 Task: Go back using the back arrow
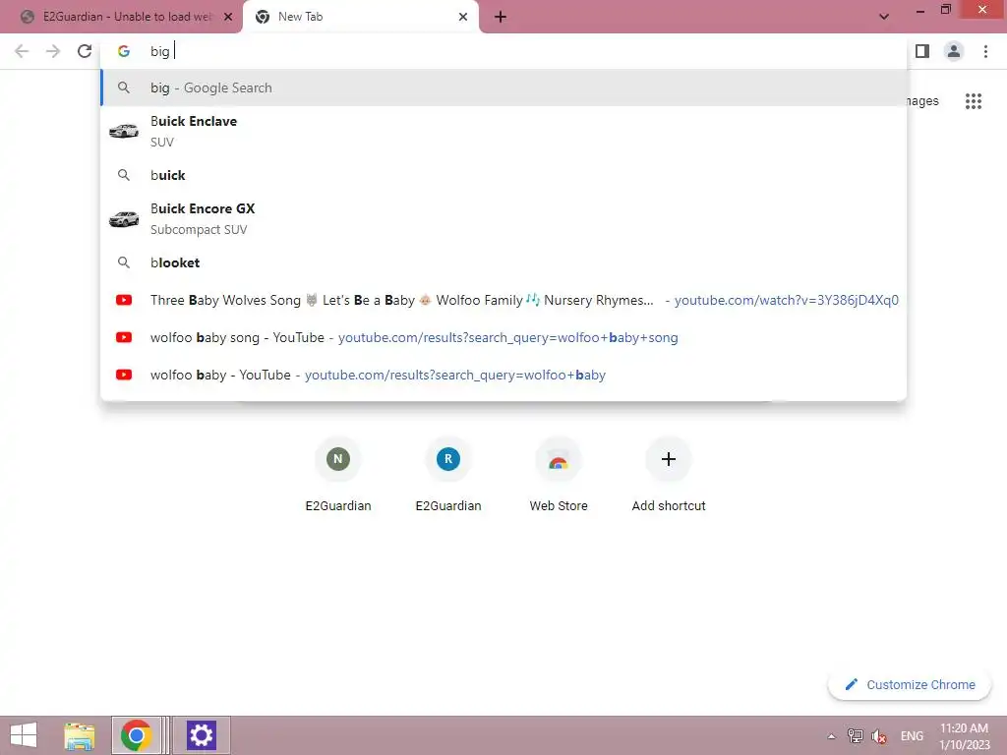pyautogui.click(x=22, y=51)
